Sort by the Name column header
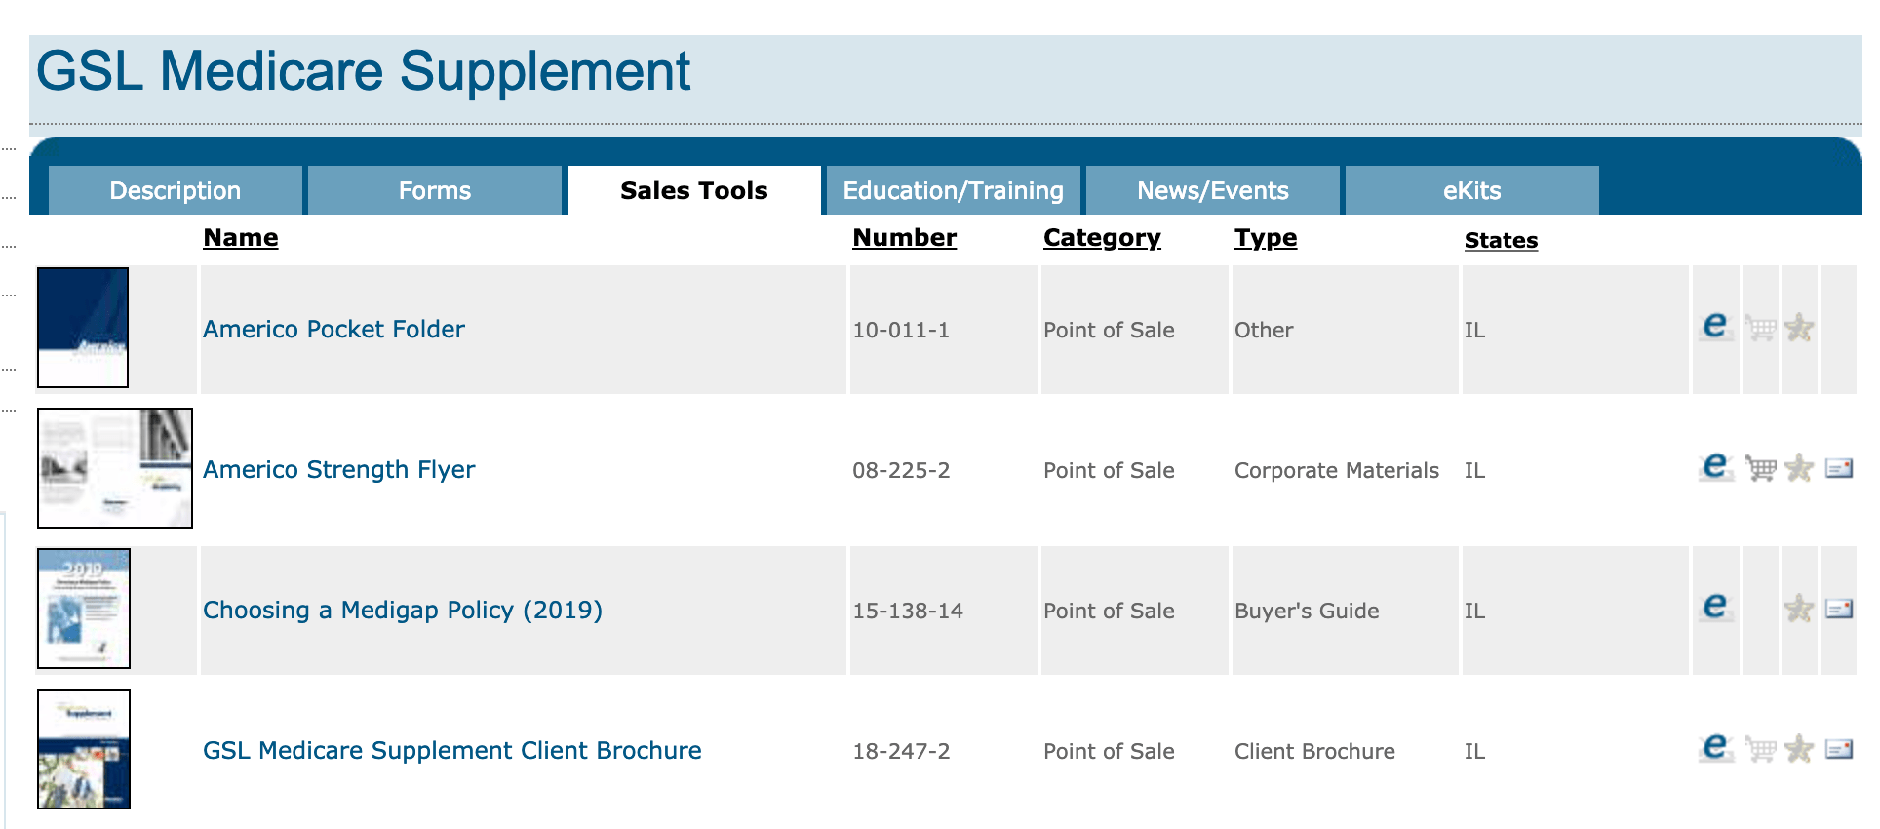Image resolution: width=1880 pixels, height=829 pixels. tap(241, 238)
